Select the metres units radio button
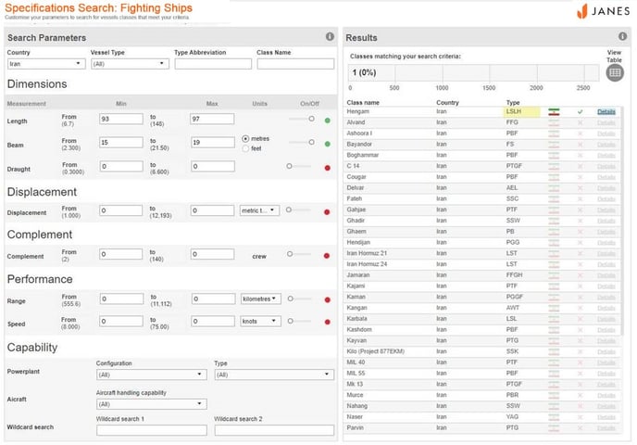The height and width of the screenshot is (445, 637). pyautogui.click(x=244, y=138)
